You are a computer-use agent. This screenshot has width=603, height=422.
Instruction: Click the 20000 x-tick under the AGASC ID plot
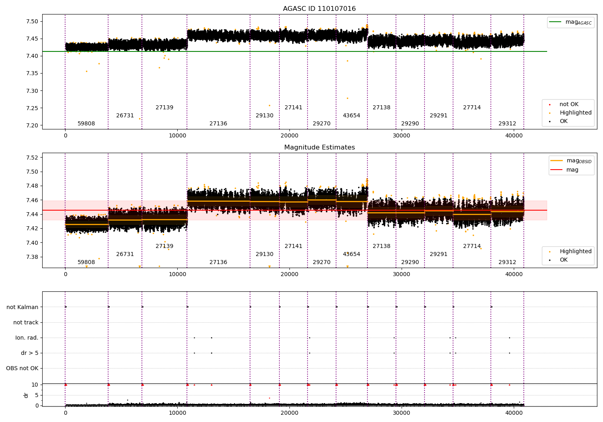point(289,135)
